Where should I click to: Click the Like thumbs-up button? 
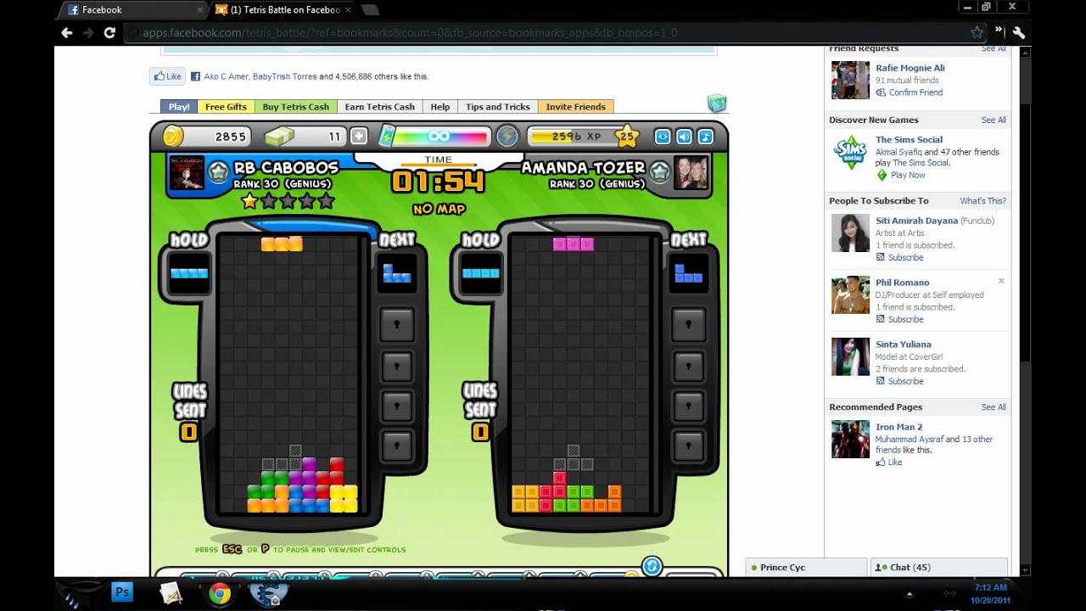168,76
